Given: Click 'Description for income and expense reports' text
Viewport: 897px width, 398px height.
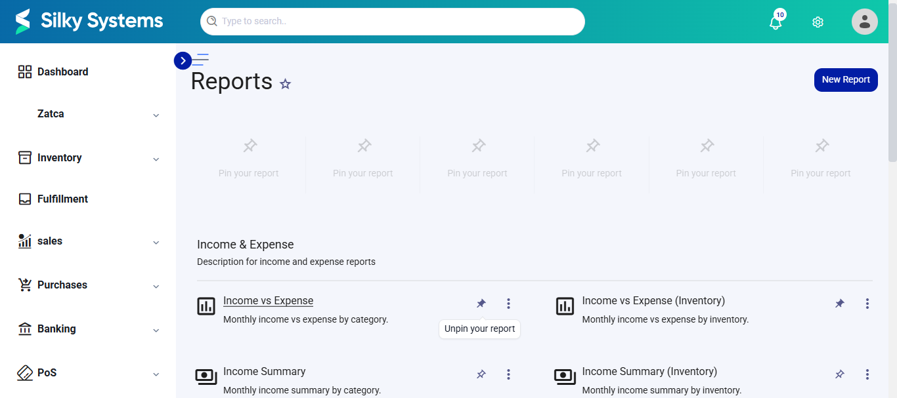Looking at the screenshot, I should [286, 262].
